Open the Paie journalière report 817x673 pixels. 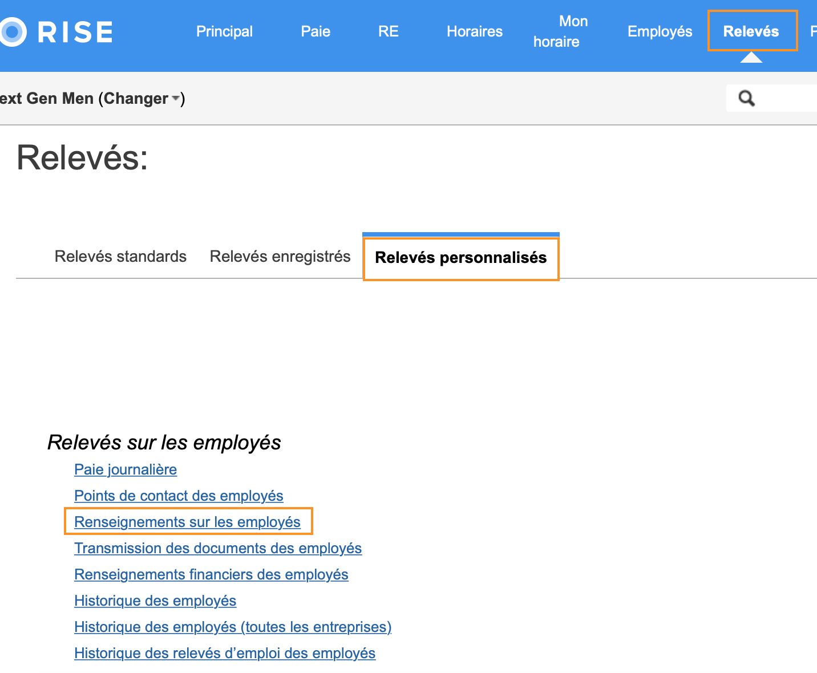click(126, 469)
